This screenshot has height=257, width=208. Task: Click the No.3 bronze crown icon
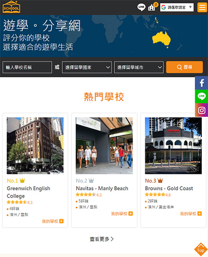tap(160, 181)
